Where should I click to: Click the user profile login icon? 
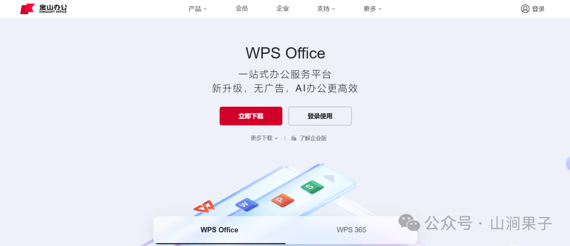pos(525,9)
